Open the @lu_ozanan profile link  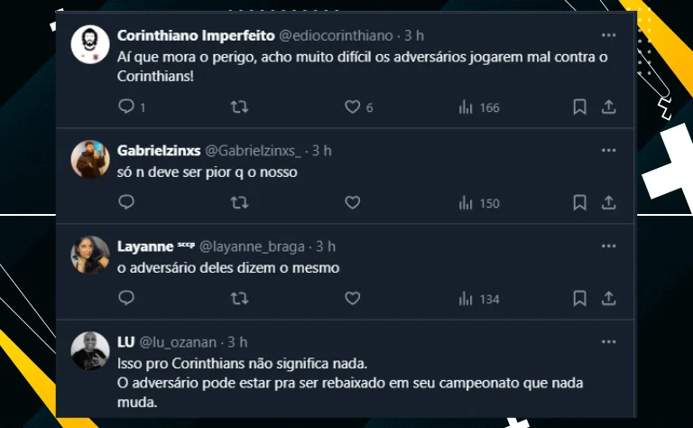177,342
